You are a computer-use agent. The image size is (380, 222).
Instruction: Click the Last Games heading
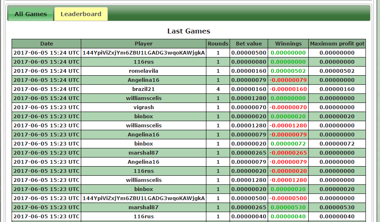pyautogui.click(x=189, y=31)
